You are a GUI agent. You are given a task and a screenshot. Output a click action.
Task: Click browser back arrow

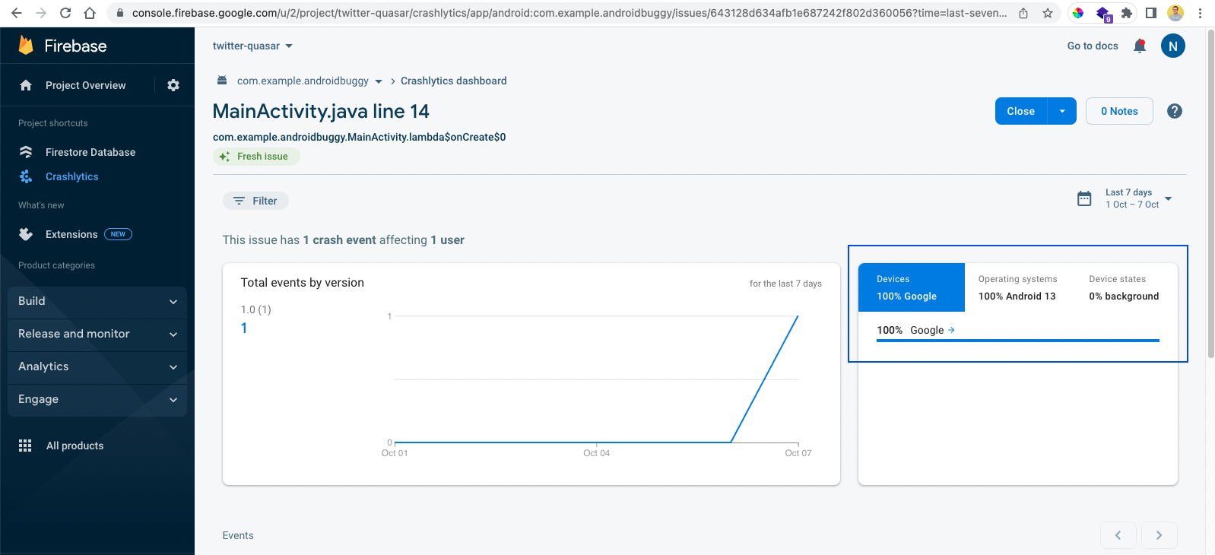tap(17, 13)
